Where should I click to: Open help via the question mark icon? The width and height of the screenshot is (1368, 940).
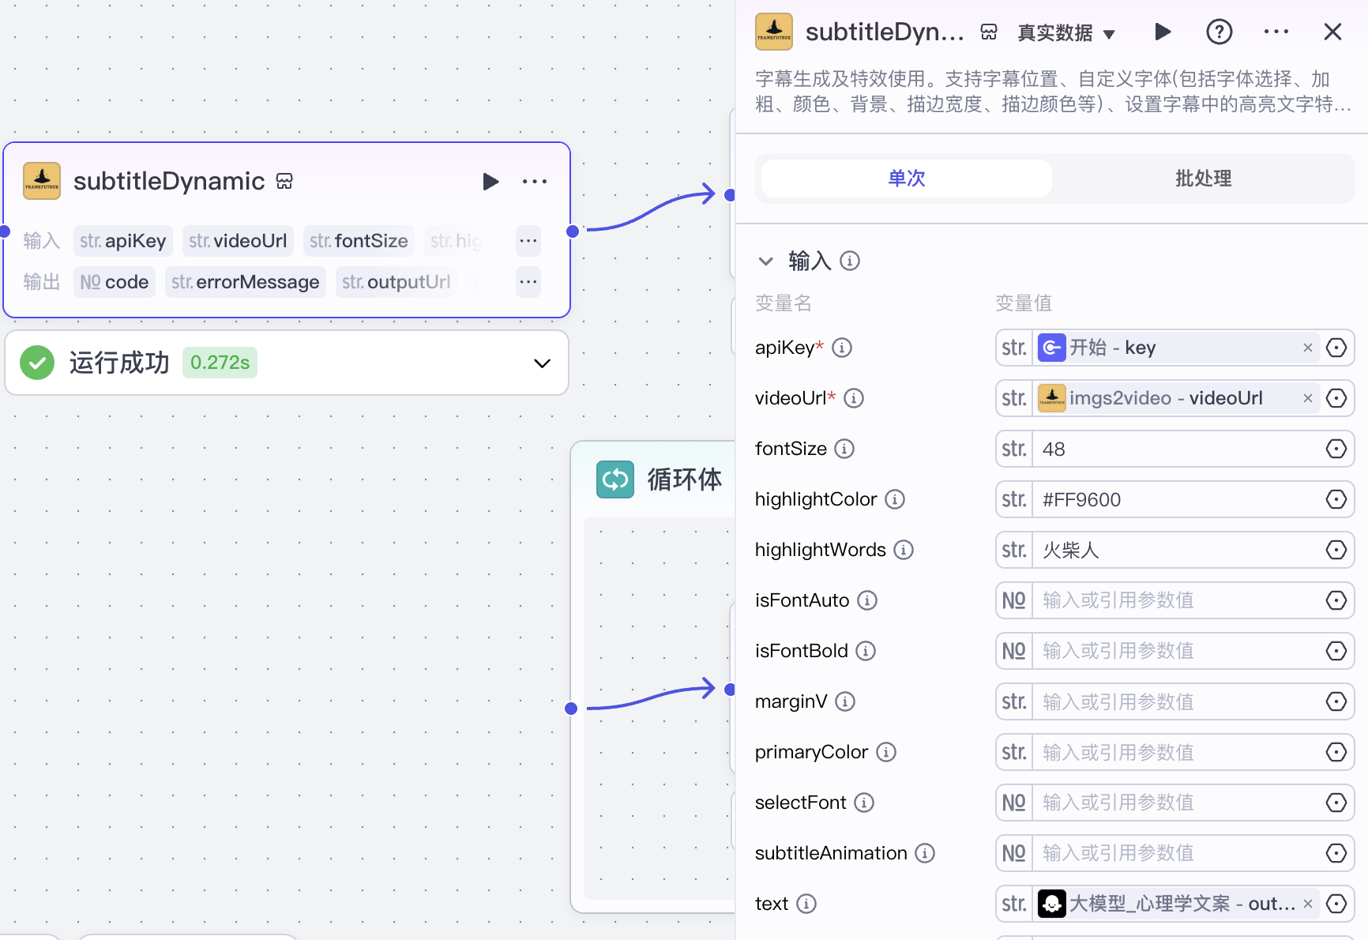click(x=1219, y=32)
